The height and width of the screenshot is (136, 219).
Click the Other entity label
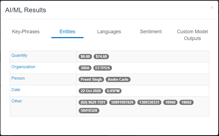coord(17,101)
